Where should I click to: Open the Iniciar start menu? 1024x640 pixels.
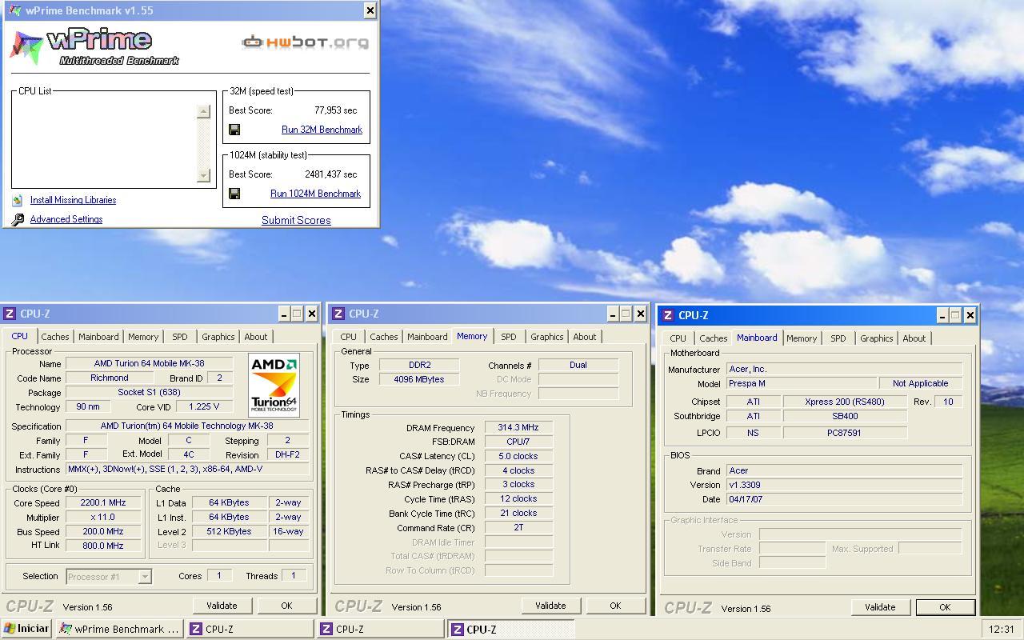click(26, 629)
